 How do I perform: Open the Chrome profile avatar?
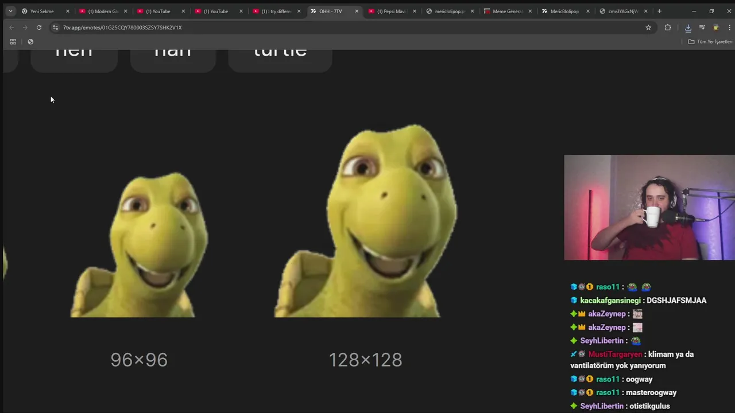coord(715,28)
